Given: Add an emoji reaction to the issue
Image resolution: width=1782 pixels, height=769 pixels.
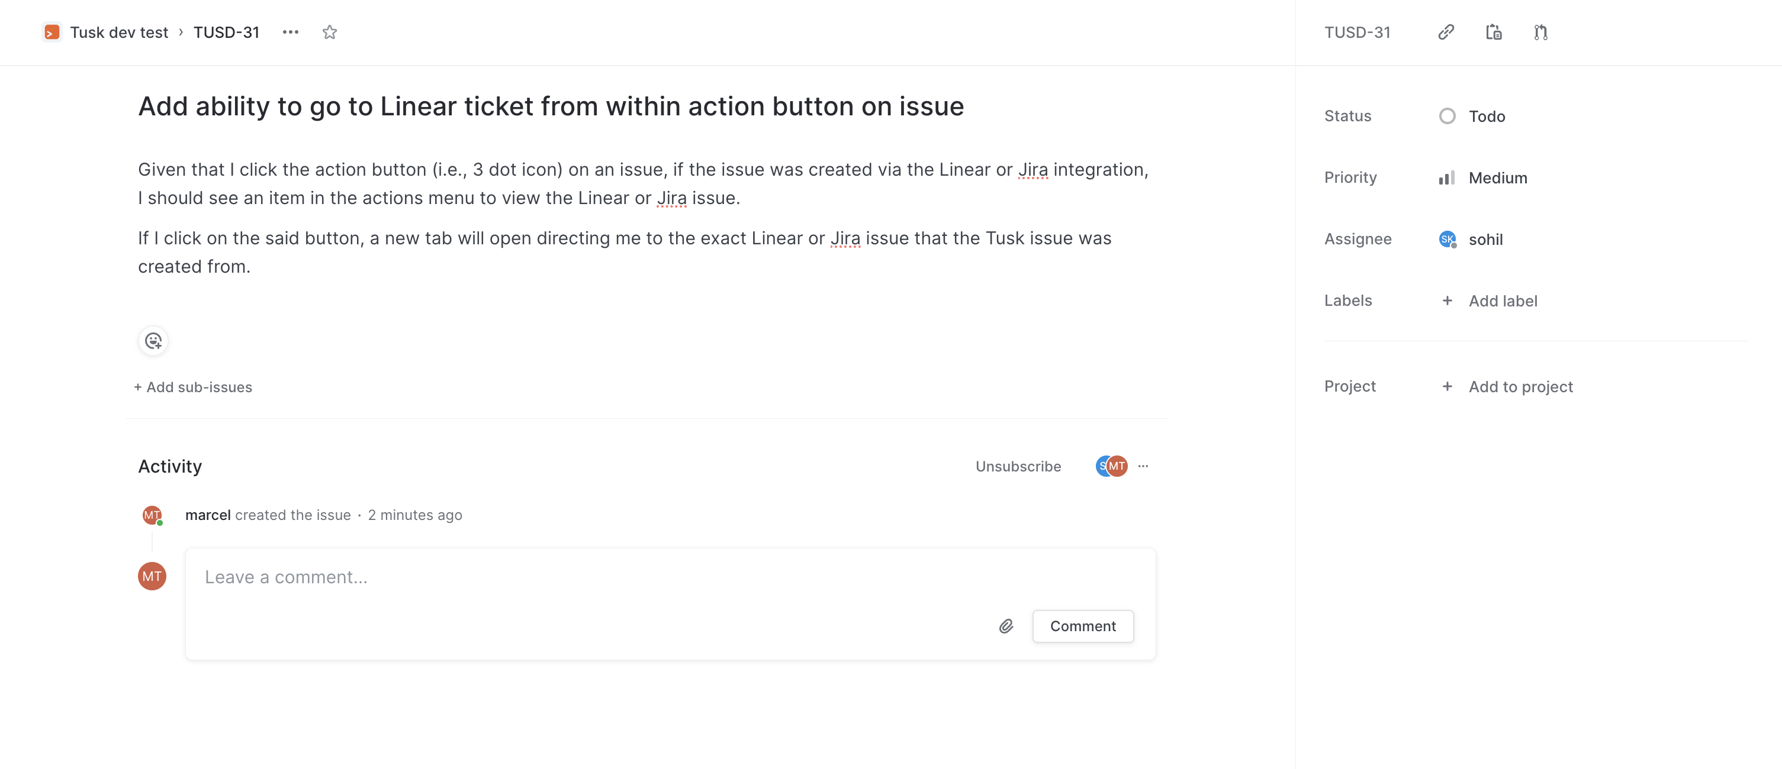Looking at the screenshot, I should coord(153,341).
